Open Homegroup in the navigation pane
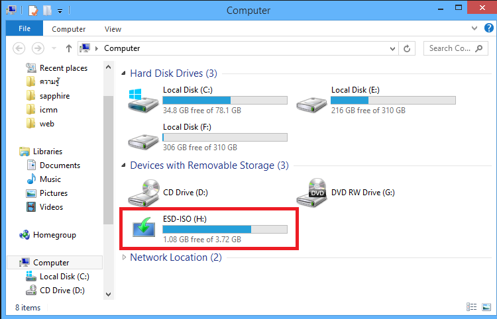This screenshot has width=497, height=319. [48, 235]
